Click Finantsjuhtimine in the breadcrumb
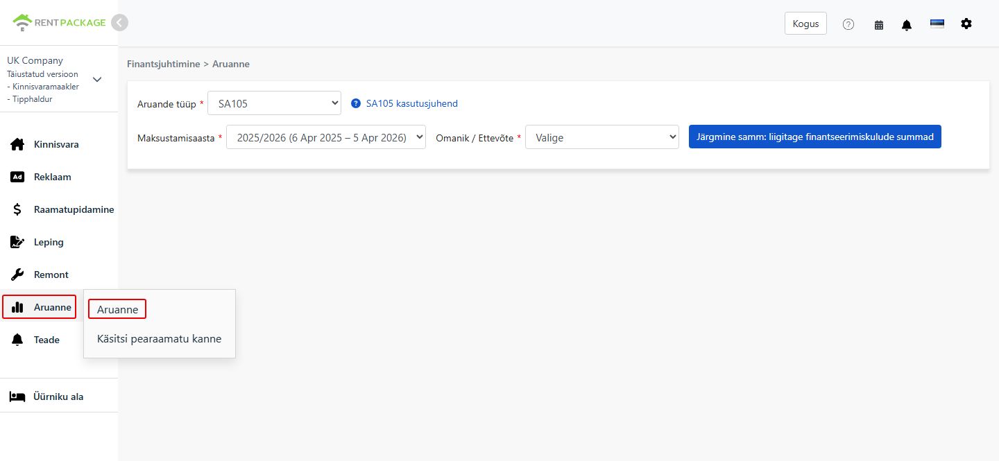This screenshot has height=461, width=999. click(163, 64)
